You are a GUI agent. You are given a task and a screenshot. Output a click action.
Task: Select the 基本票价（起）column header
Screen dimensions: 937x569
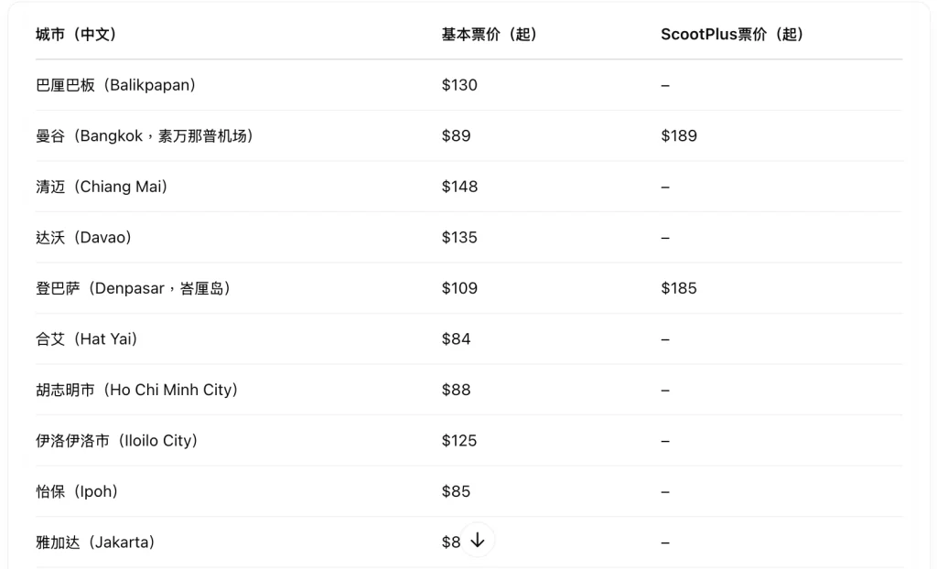(x=489, y=35)
